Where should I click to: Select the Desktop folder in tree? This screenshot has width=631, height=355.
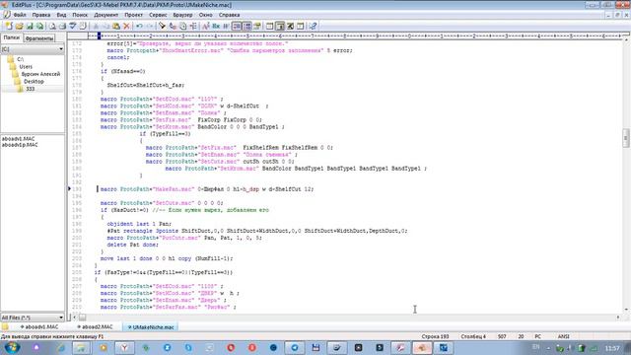point(34,81)
